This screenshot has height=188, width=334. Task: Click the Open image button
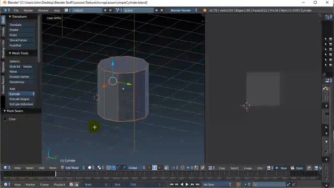(x=297, y=168)
